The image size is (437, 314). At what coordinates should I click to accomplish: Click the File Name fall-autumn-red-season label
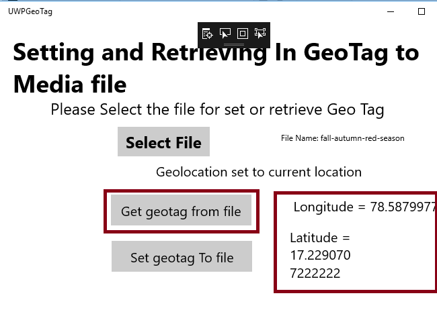pos(342,138)
